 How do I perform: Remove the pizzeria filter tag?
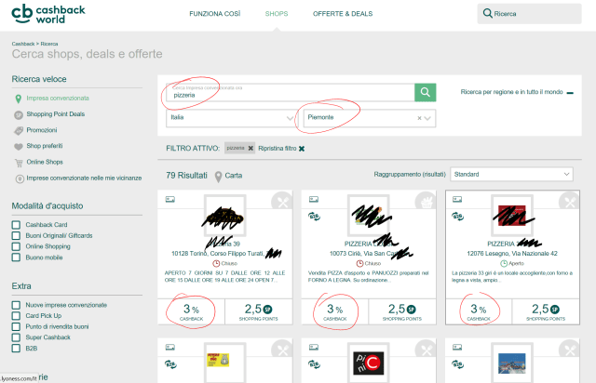[x=251, y=149]
